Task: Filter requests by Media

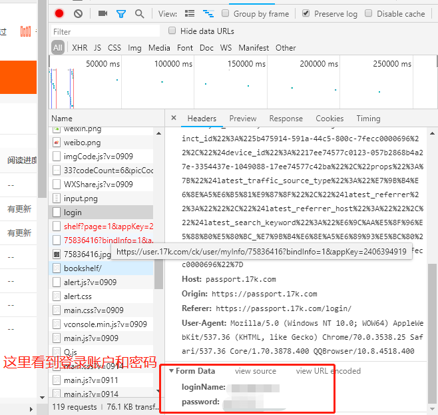Action: (x=159, y=48)
